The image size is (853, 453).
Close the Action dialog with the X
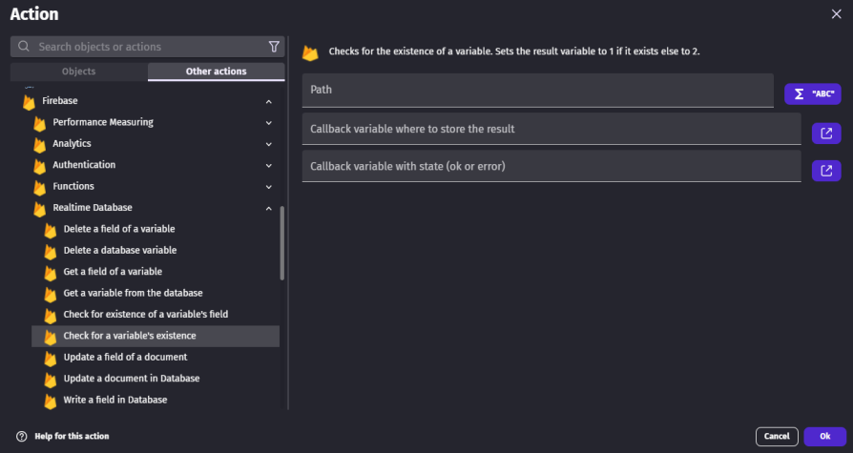(836, 14)
